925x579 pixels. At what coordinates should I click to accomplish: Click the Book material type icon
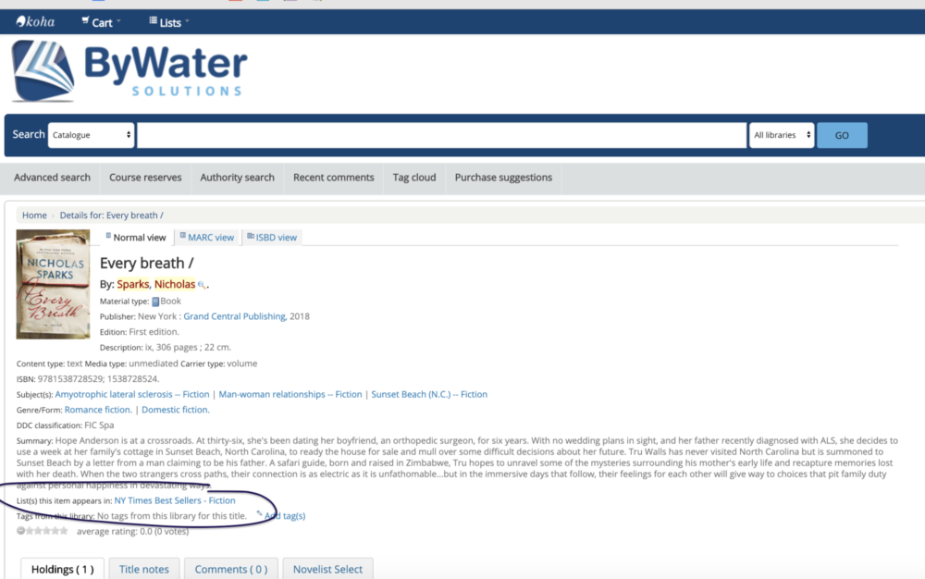click(155, 302)
